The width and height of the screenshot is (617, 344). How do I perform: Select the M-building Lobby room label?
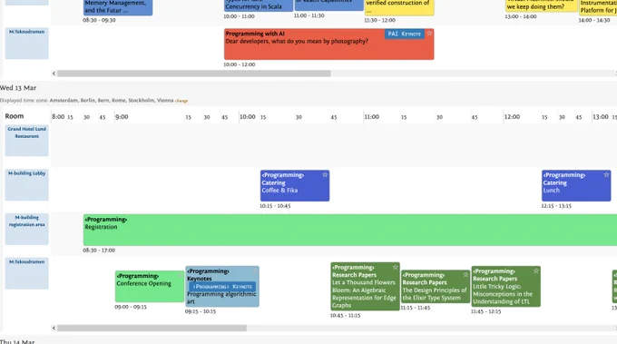pos(26,185)
